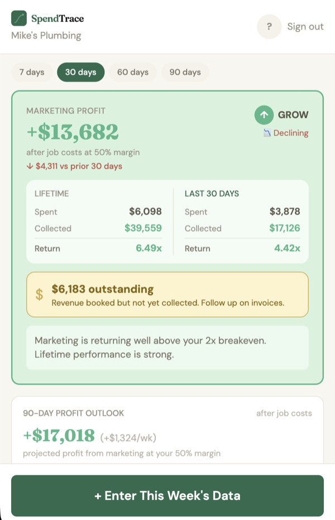
Task: Expand the $6,183 outstanding banner
Action: click(x=167, y=295)
